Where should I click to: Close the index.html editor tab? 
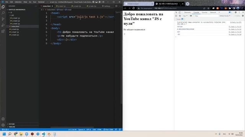click(x=52, y=6)
